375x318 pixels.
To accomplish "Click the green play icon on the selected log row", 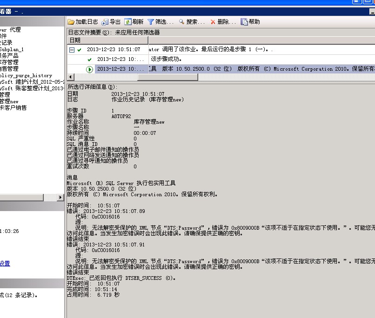I will tap(90, 69).
